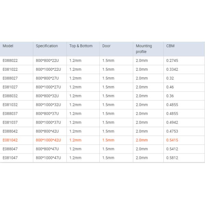Click the Model column header
Viewport: 205px width, 205px height.
point(8,46)
